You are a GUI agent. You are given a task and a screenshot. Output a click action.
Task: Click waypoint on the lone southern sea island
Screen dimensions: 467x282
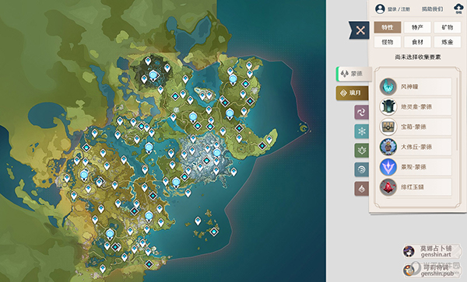click(198, 221)
